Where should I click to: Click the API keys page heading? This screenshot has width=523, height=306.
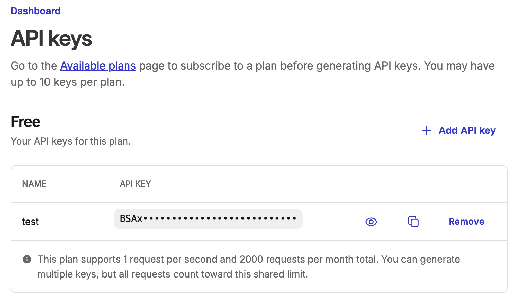pos(51,38)
